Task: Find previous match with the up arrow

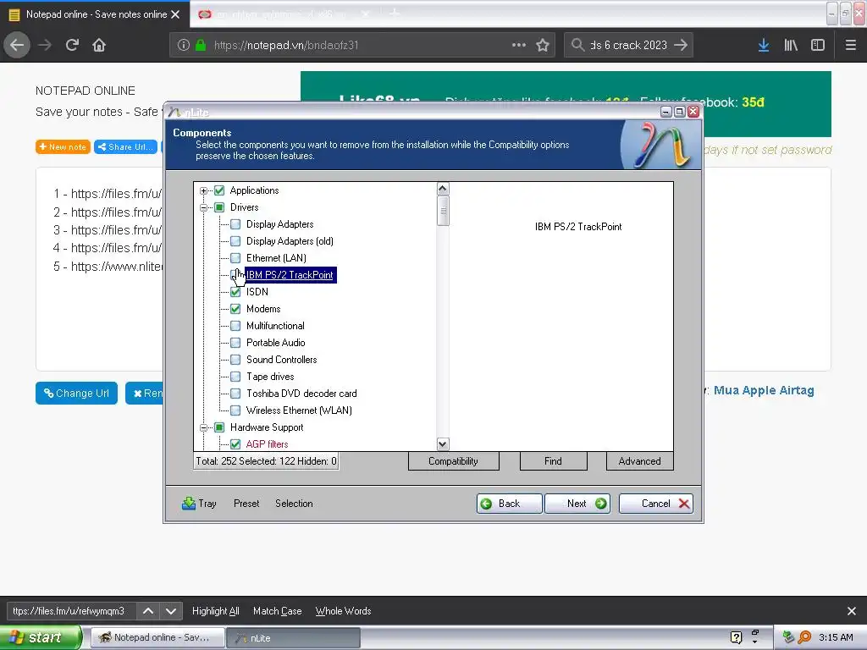Action: (148, 611)
